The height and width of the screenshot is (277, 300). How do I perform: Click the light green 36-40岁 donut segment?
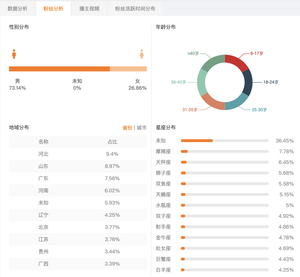[202, 82]
